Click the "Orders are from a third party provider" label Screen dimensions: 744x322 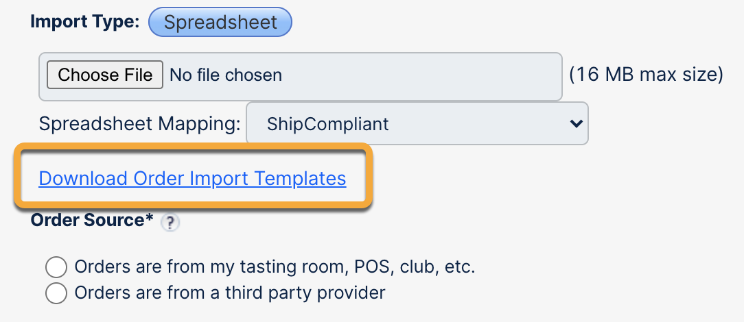pyautogui.click(x=230, y=293)
